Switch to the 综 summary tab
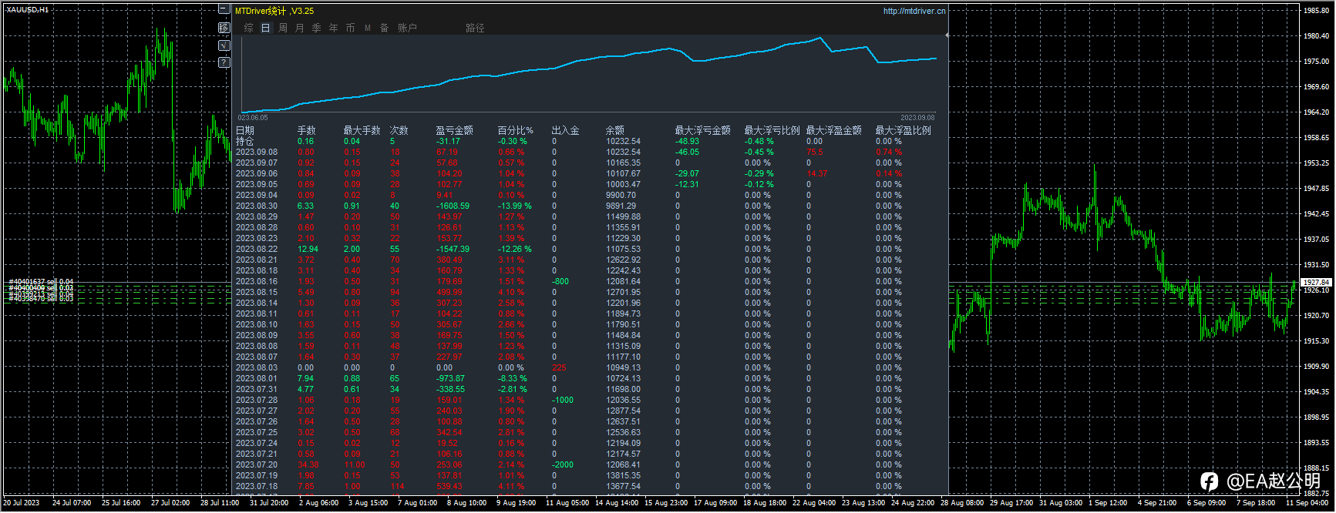 click(248, 28)
